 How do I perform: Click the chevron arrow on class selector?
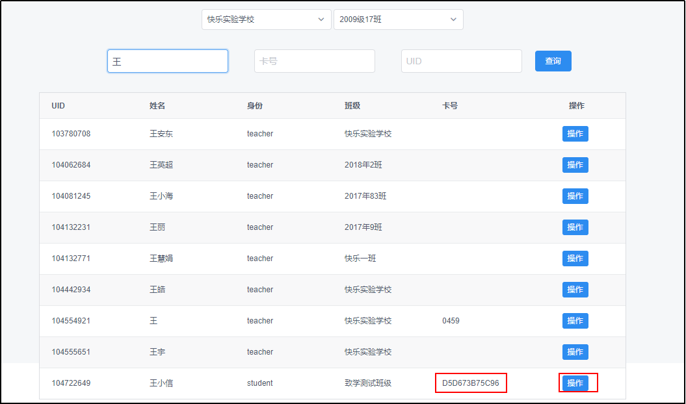coord(453,19)
